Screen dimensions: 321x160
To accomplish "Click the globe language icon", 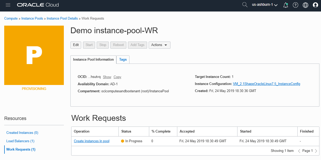I will pos(305,5).
